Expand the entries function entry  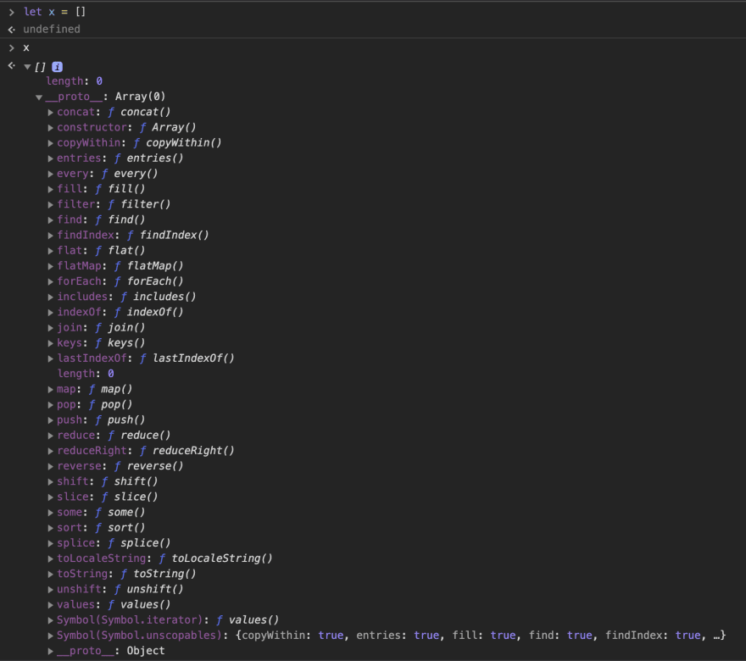coord(50,158)
